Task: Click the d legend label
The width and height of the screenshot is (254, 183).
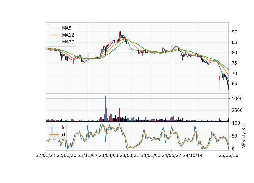Action: coord(63,135)
